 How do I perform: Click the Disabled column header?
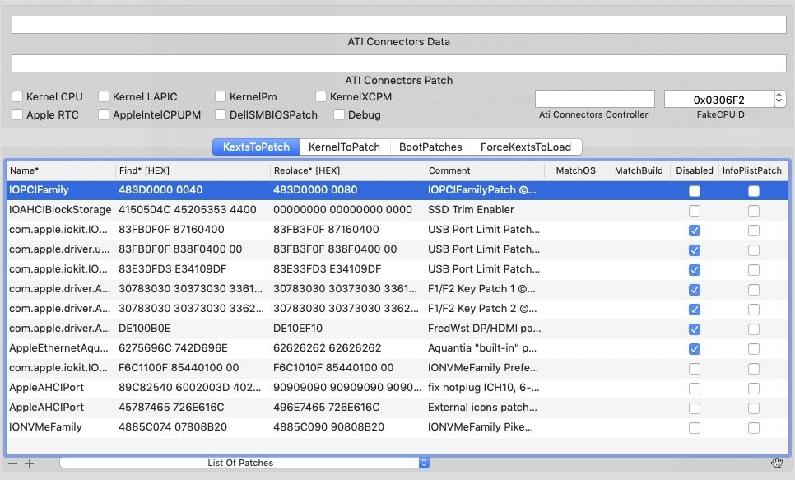[694, 170]
